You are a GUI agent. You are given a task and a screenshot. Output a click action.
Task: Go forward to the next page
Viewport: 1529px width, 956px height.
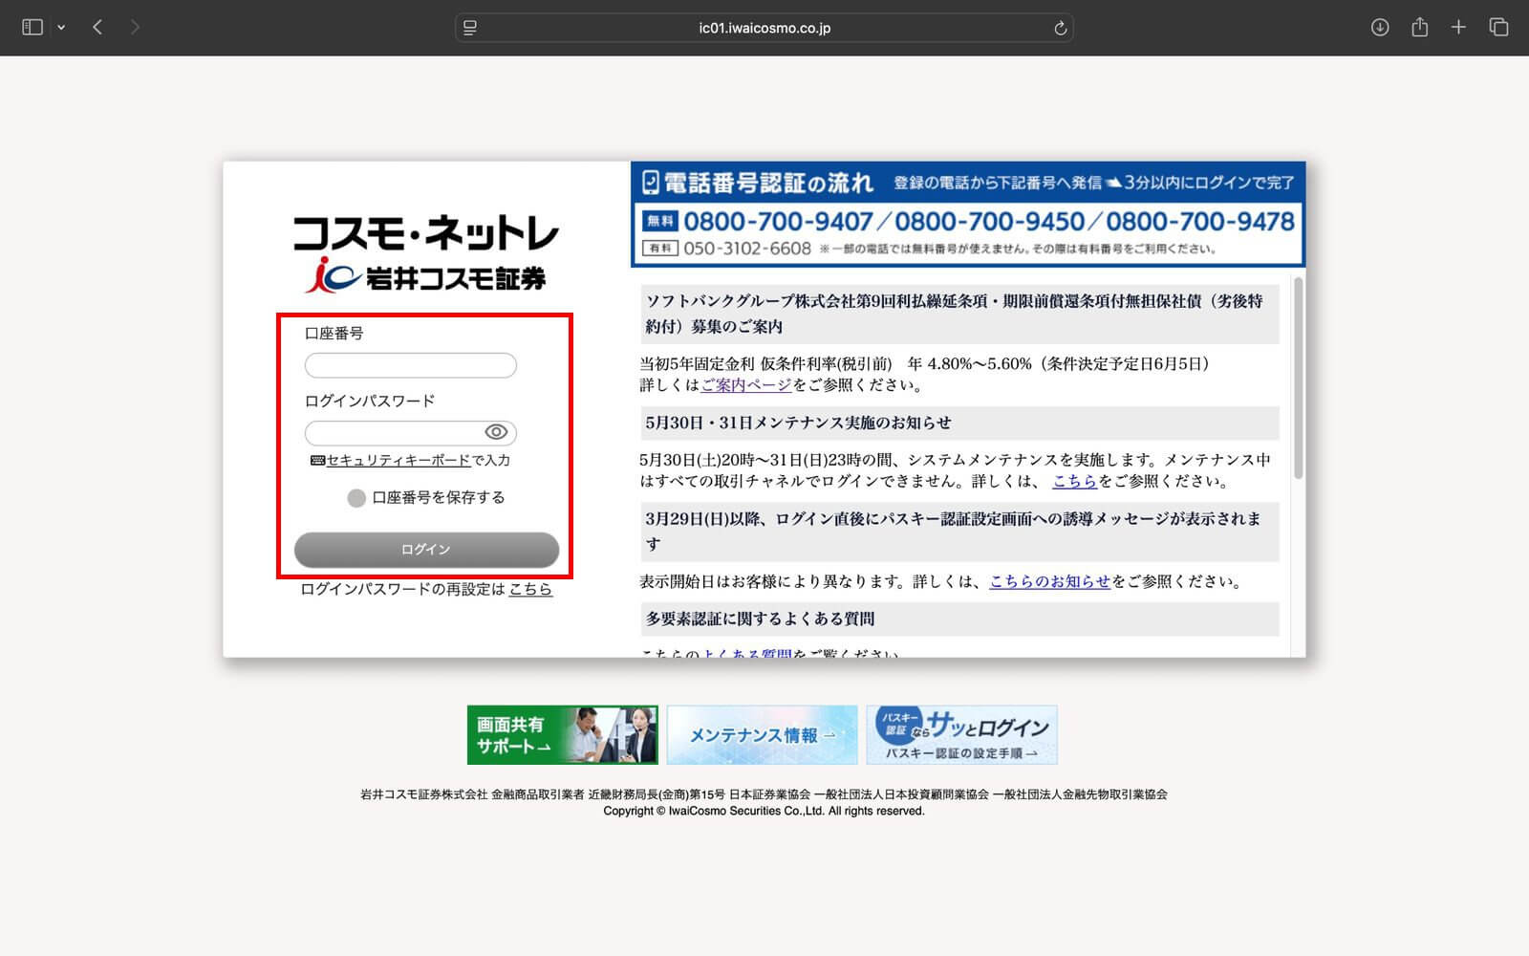[x=135, y=28]
